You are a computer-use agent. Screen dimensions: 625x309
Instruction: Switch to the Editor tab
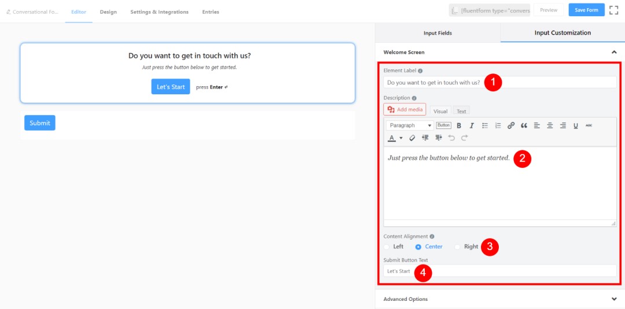pyautogui.click(x=79, y=12)
